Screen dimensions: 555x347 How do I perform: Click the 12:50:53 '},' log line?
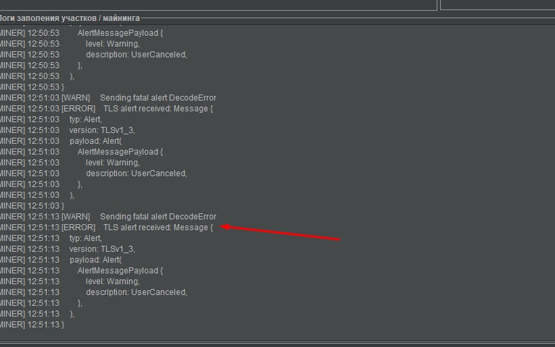tap(41, 65)
